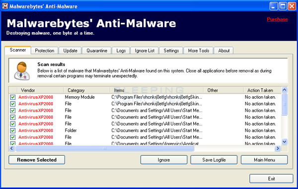Click the results list scroll up arrow
This screenshot has height=189, width=298.
tap(284, 90)
